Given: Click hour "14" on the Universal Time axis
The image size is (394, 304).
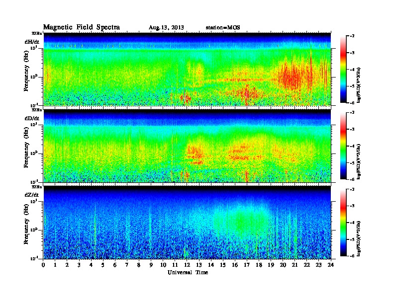Looking at the screenshot, I should click(x=211, y=265).
